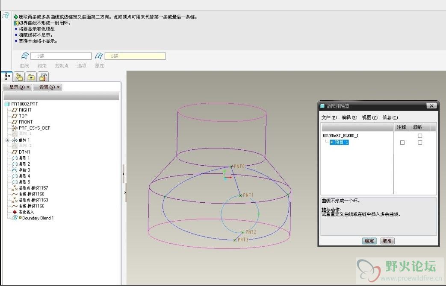446x286 pixels.
Task: Click the 忽略 column header
Action: pyautogui.click(x=417, y=127)
